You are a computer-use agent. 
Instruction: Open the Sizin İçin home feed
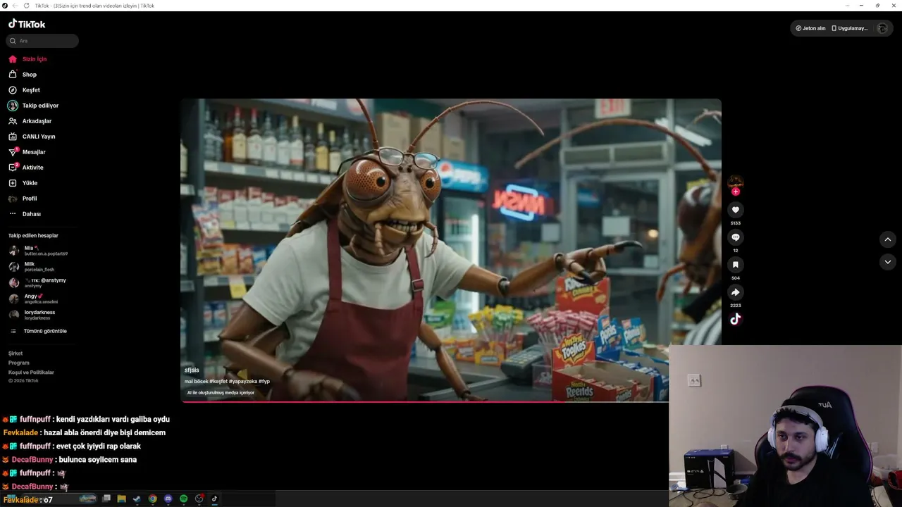[28, 59]
